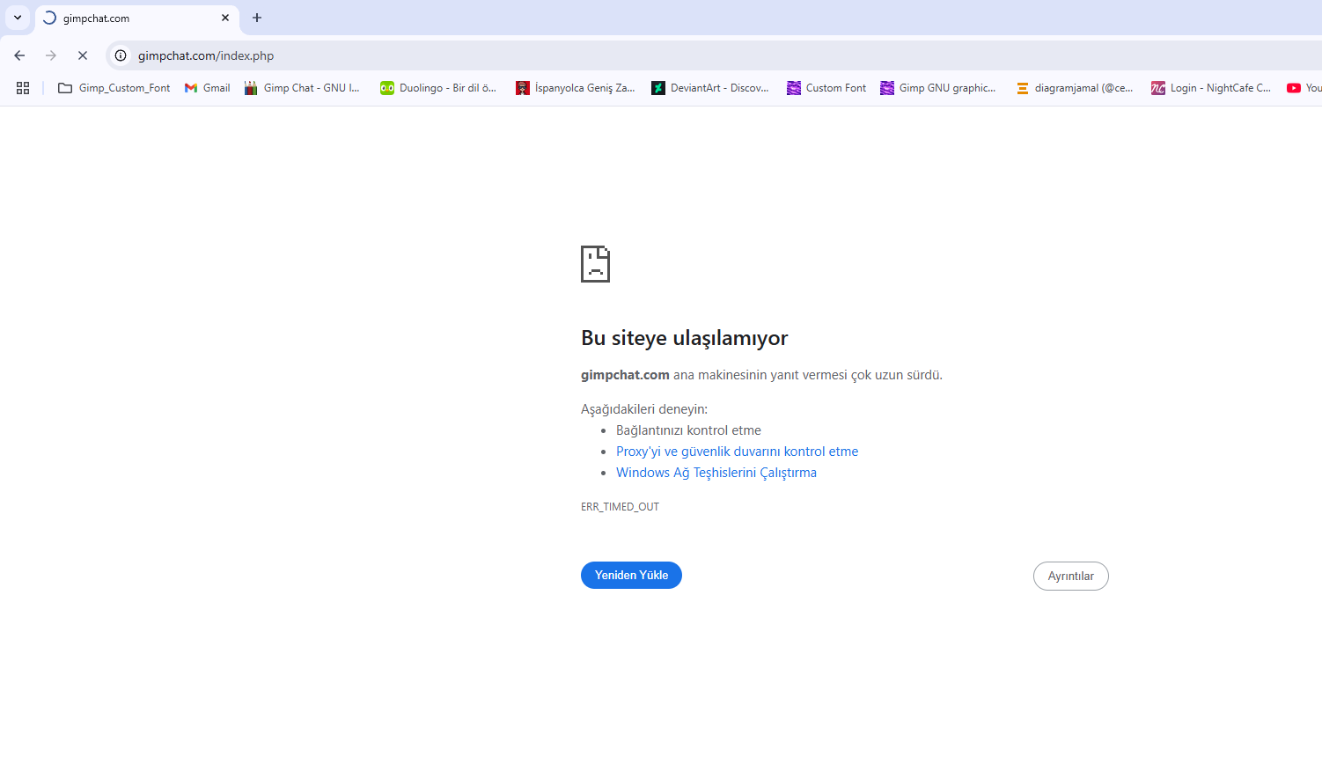Viewport: 1322px width, 764px height.
Task: Click the address bar URL gimpchat.com/index.php
Action: tap(206, 55)
